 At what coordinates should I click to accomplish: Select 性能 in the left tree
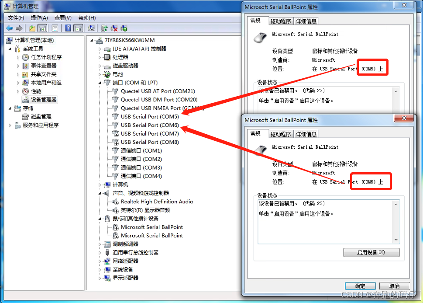coord(36,91)
